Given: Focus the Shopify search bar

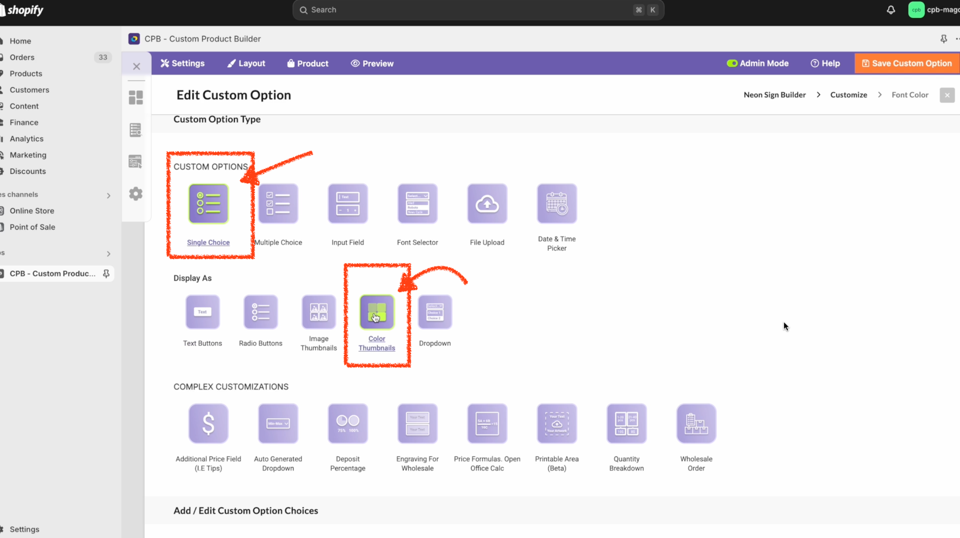Looking at the screenshot, I should pos(478,10).
